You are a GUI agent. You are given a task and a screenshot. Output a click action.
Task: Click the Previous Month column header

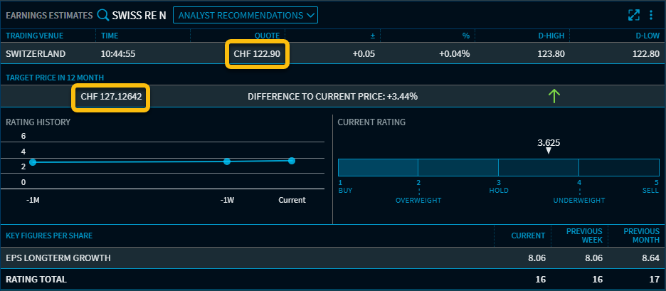click(x=641, y=236)
